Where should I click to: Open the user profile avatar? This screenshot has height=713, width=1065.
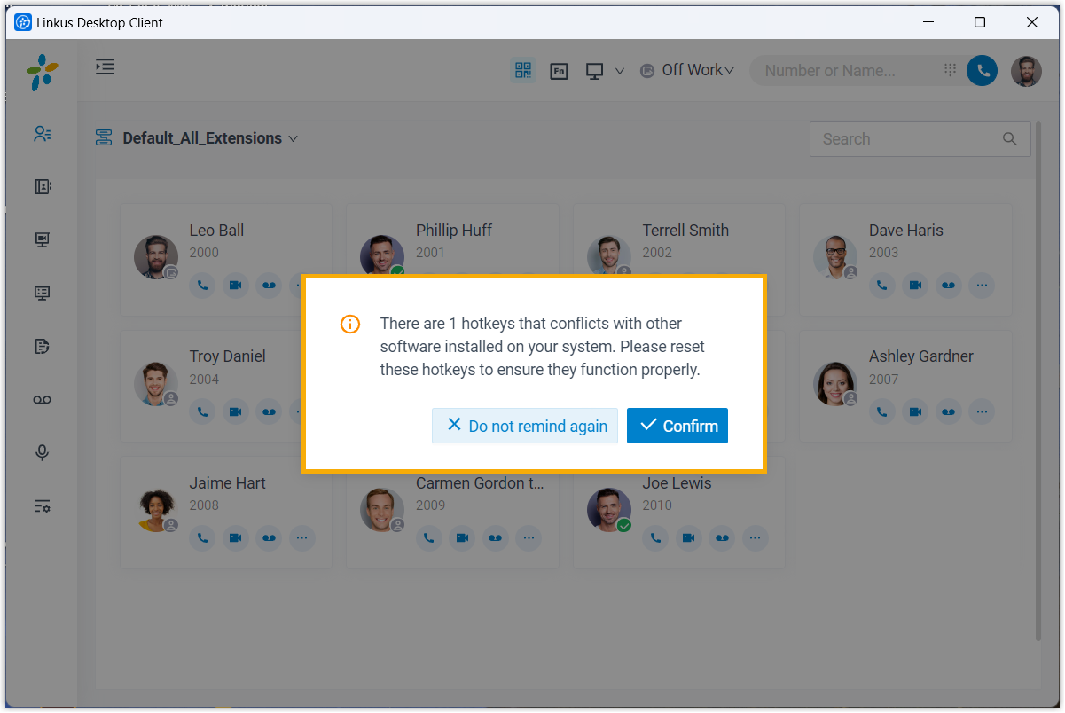coord(1027,71)
